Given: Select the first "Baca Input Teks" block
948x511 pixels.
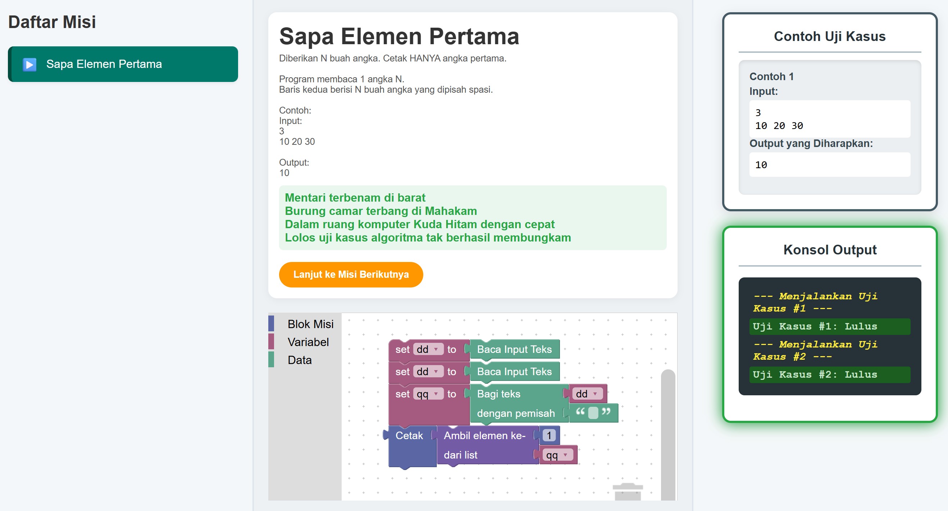Looking at the screenshot, I should pos(514,349).
